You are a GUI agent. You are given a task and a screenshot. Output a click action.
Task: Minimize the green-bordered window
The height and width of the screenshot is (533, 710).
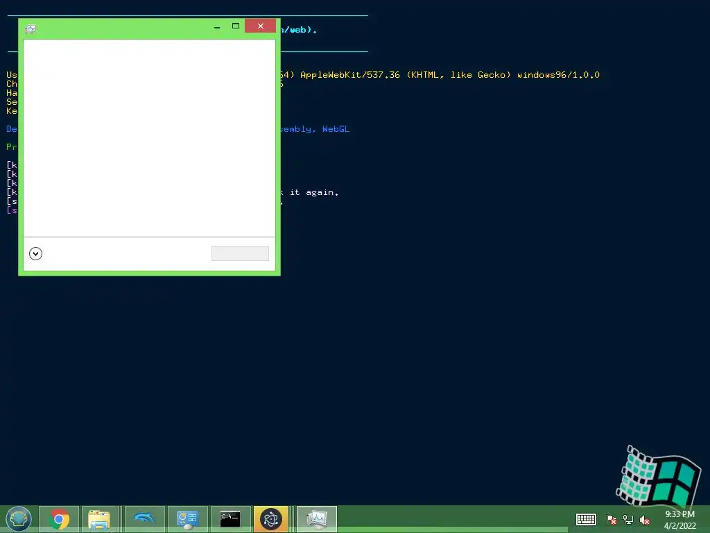217,26
